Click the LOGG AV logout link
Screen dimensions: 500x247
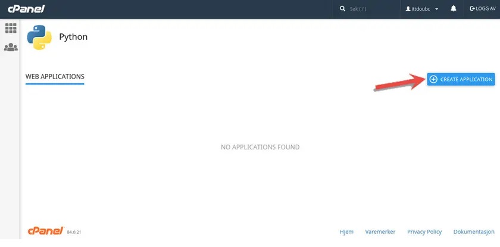tap(483, 9)
